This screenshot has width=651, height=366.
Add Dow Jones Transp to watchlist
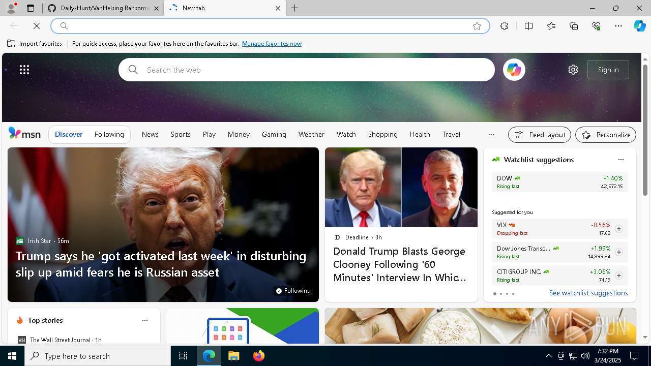[618, 252]
